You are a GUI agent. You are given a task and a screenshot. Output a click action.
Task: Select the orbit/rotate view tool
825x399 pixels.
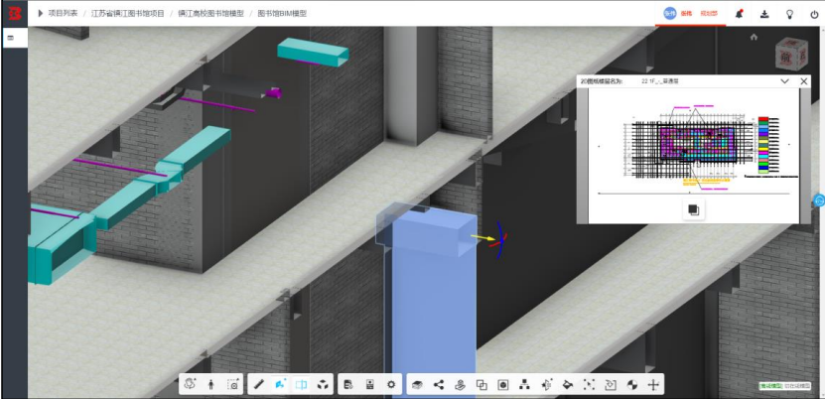point(190,385)
